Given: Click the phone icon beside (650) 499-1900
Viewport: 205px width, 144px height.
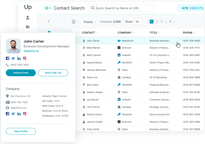Looking at the screenshot, I should coord(7,65).
